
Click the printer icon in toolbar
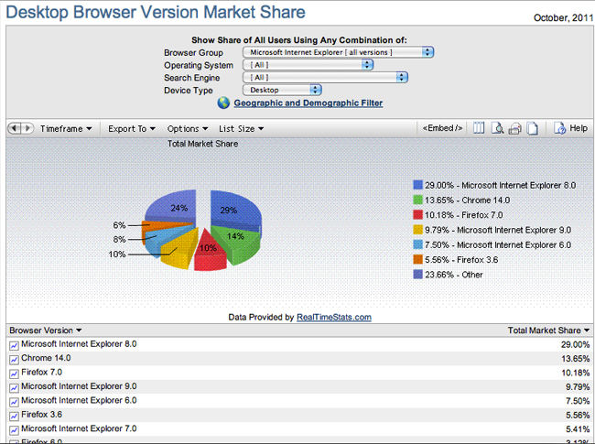pos(515,129)
